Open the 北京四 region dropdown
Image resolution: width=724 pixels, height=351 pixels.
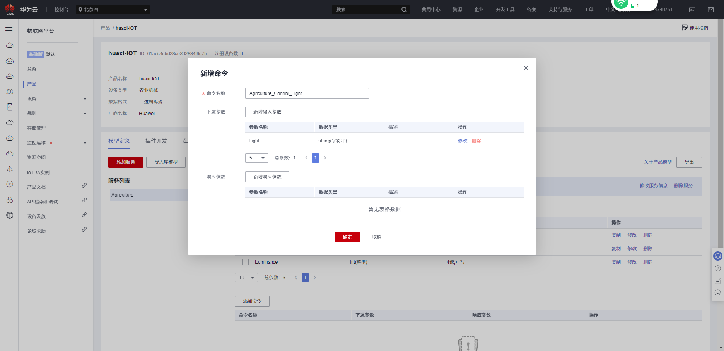pos(113,10)
